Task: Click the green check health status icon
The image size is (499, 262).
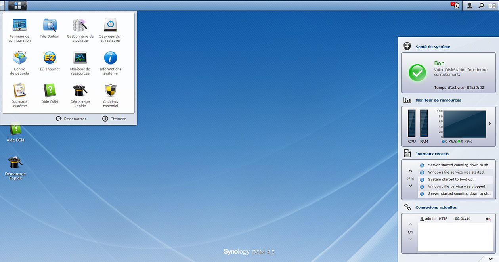Action: (417, 73)
